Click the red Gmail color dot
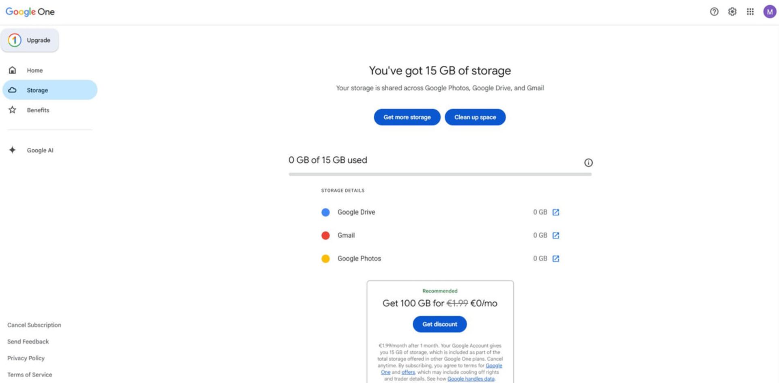Screen dimensions: 779x383 (x=325, y=235)
